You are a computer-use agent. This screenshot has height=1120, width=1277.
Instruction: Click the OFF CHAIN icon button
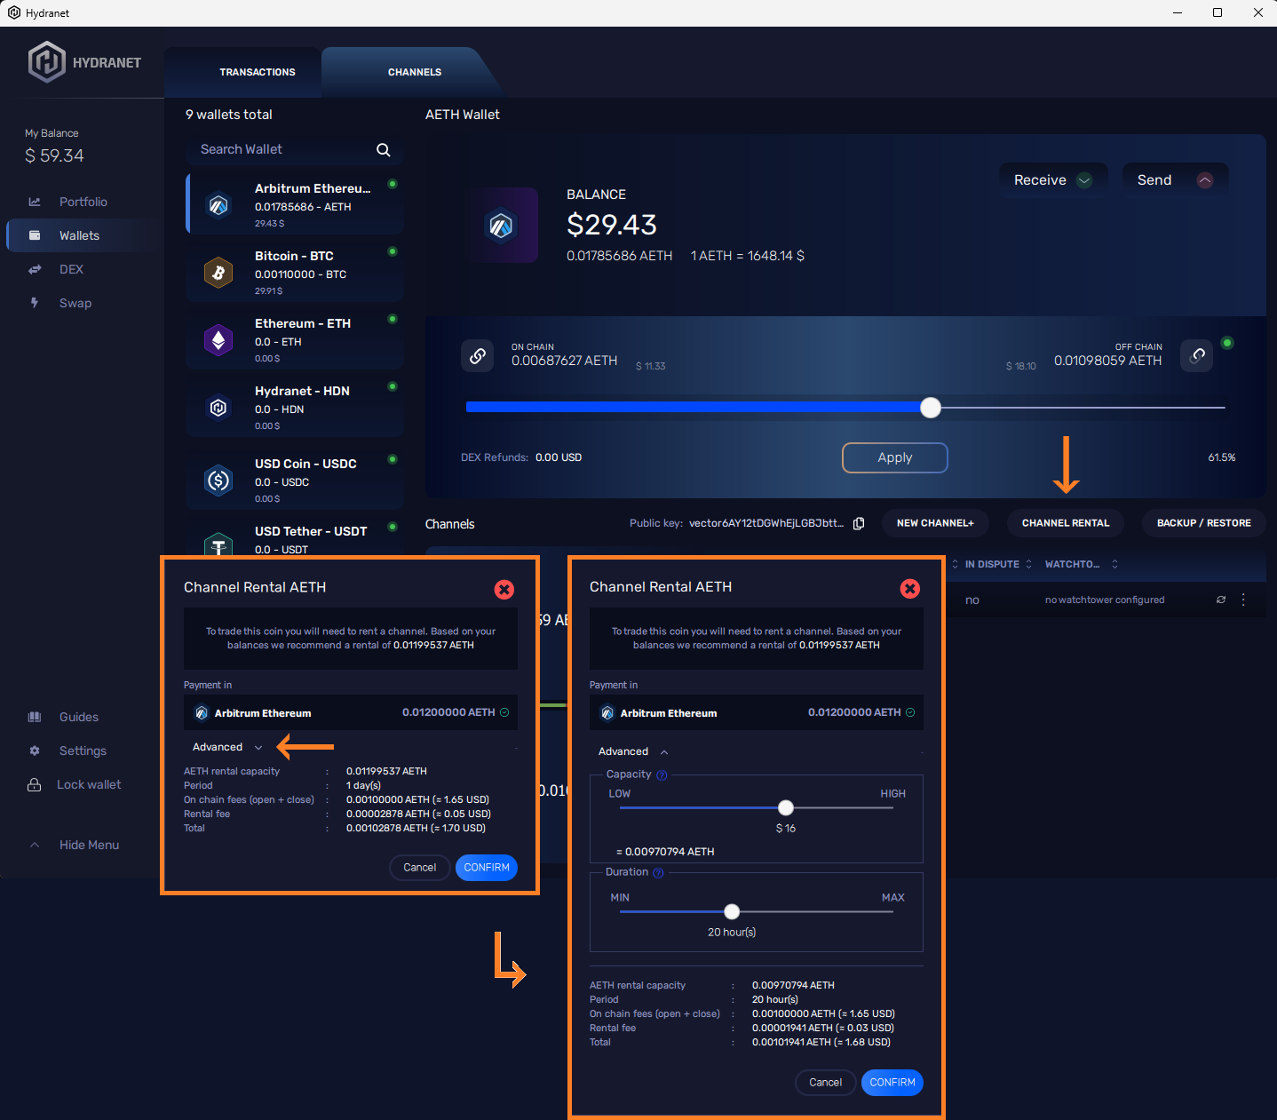1197,355
